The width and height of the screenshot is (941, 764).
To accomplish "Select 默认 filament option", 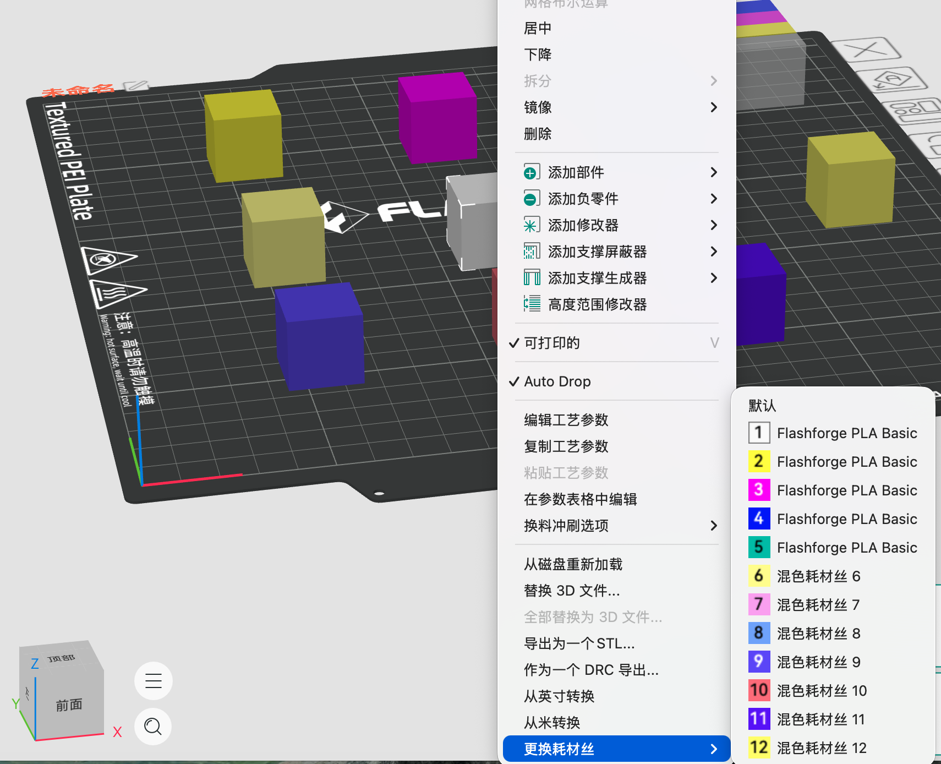I will [833, 406].
